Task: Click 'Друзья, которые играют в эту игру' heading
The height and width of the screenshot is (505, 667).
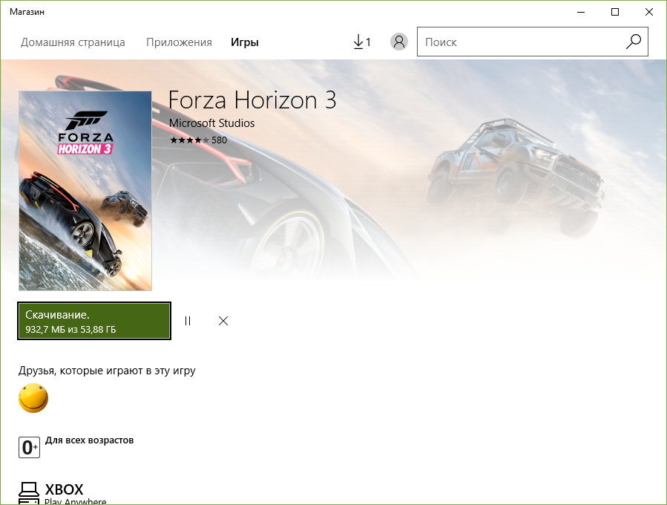Action: 107,371
